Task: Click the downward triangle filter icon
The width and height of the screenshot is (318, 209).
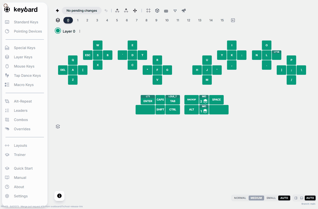Action: click(175, 11)
